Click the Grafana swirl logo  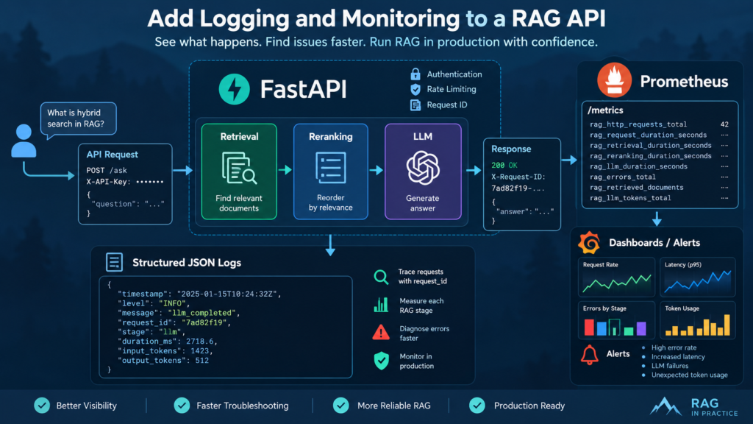pos(589,242)
